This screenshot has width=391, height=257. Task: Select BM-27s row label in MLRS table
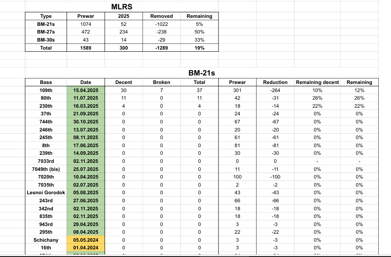point(46,32)
